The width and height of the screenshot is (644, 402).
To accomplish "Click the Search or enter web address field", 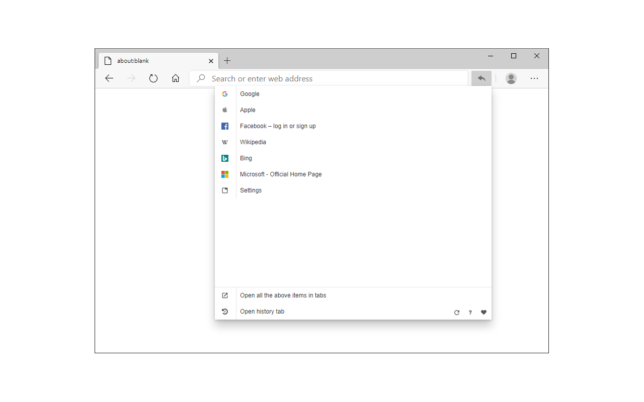I will pos(329,78).
